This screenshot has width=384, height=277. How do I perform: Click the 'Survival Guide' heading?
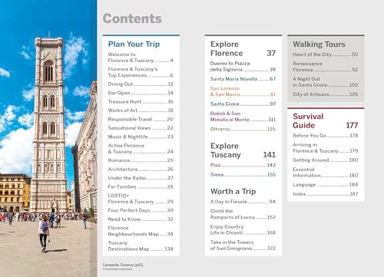coord(326,120)
